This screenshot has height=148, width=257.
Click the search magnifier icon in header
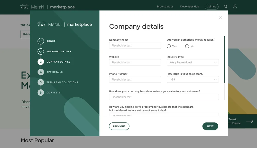click(x=226, y=7)
